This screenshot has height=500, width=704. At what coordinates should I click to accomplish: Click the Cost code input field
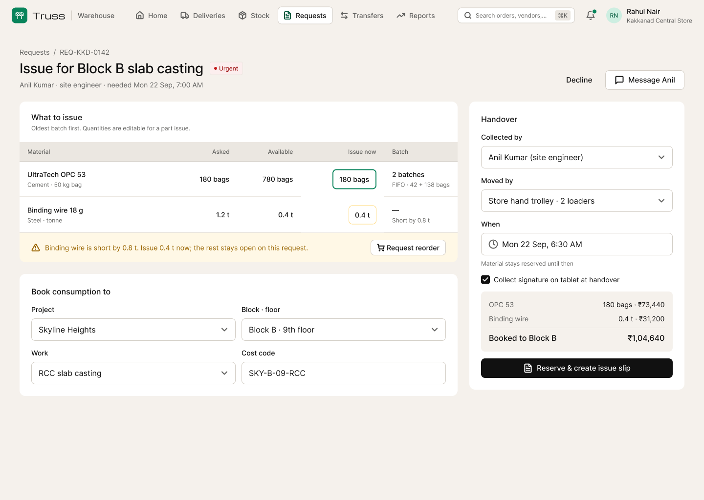coord(344,373)
